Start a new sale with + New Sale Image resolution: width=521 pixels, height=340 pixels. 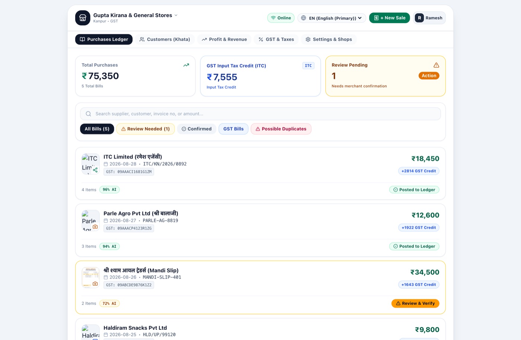point(390,18)
